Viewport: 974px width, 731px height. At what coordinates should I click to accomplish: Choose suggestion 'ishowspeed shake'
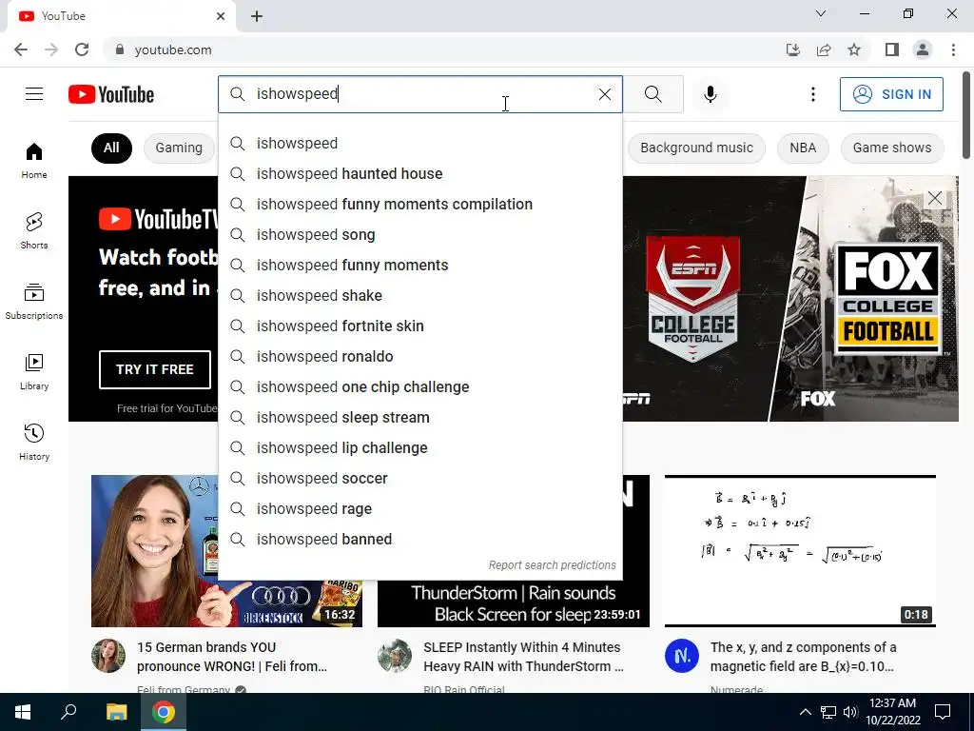coord(419,295)
